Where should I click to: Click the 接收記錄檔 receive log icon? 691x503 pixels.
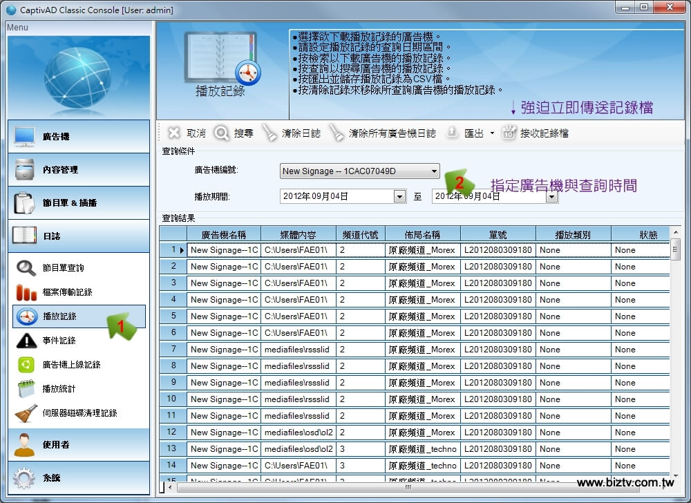click(x=509, y=133)
